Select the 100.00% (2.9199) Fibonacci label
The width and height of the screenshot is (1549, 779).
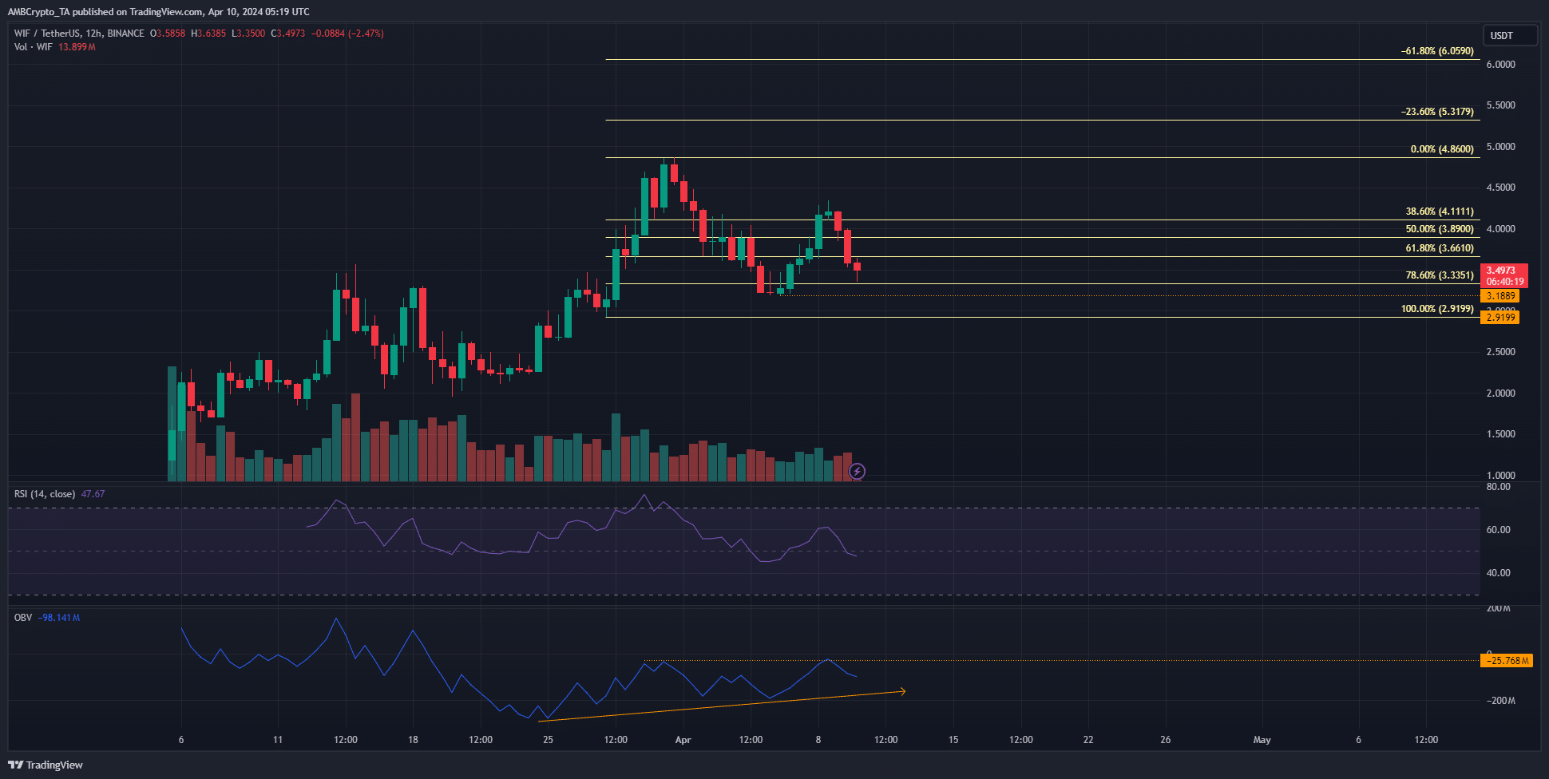tap(1437, 309)
